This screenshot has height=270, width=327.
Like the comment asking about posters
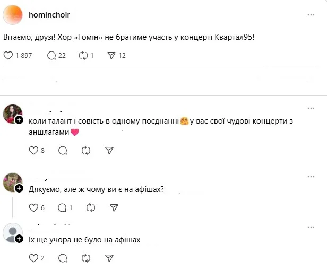tap(33, 207)
